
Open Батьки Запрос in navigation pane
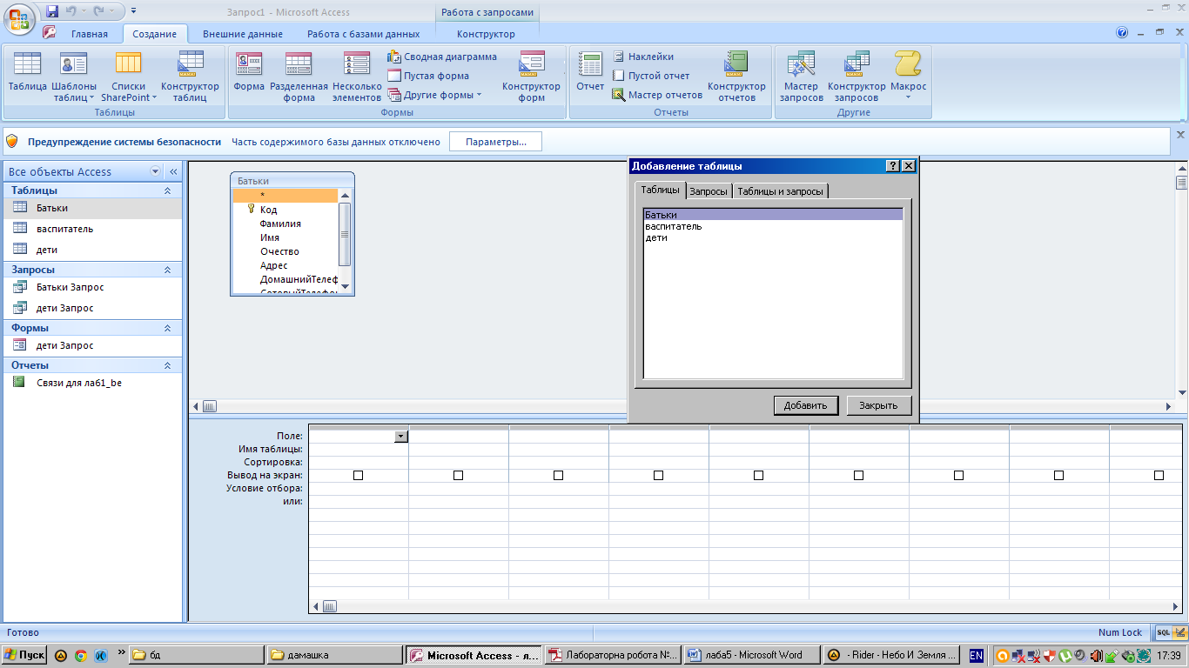click(70, 287)
